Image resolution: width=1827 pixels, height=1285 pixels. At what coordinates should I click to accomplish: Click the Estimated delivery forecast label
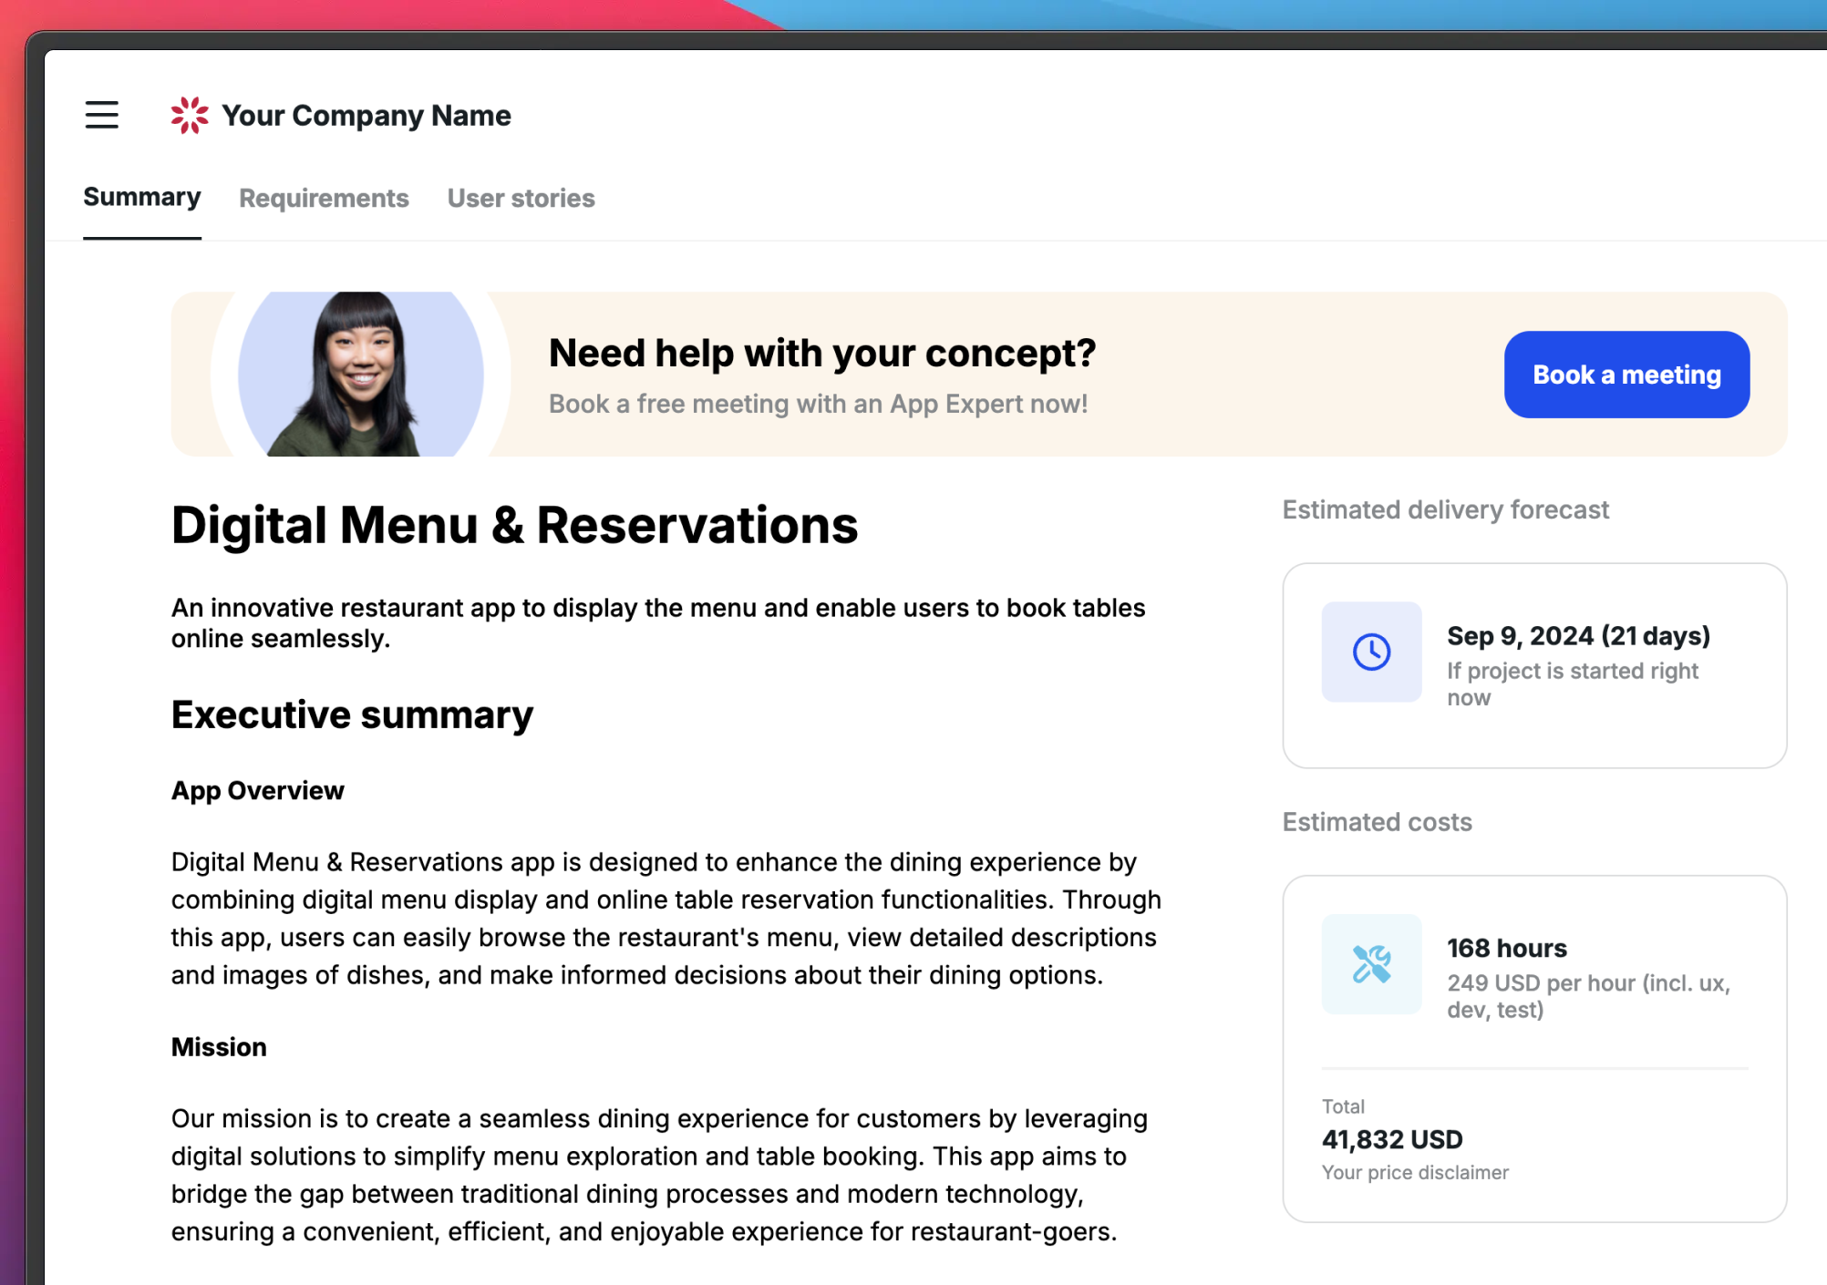click(x=1445, y=509)
